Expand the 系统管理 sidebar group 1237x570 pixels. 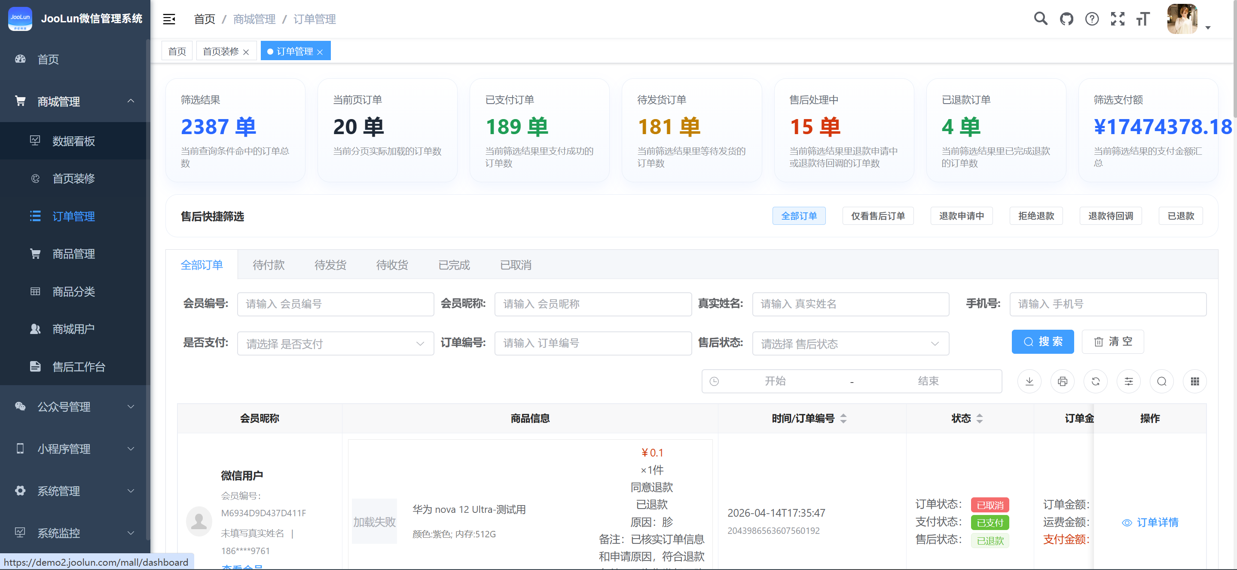tap(75, 491)
